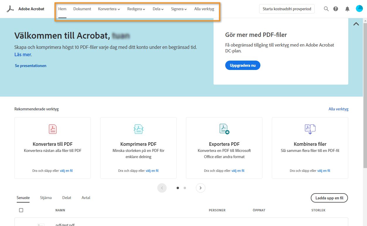Select the second carousel page dot
The image size is (367, 226).
pyautogui.click(x=185, y=188)
